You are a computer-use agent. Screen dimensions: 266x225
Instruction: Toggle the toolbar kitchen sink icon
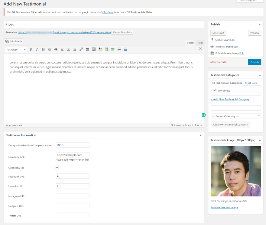point(94,49)
